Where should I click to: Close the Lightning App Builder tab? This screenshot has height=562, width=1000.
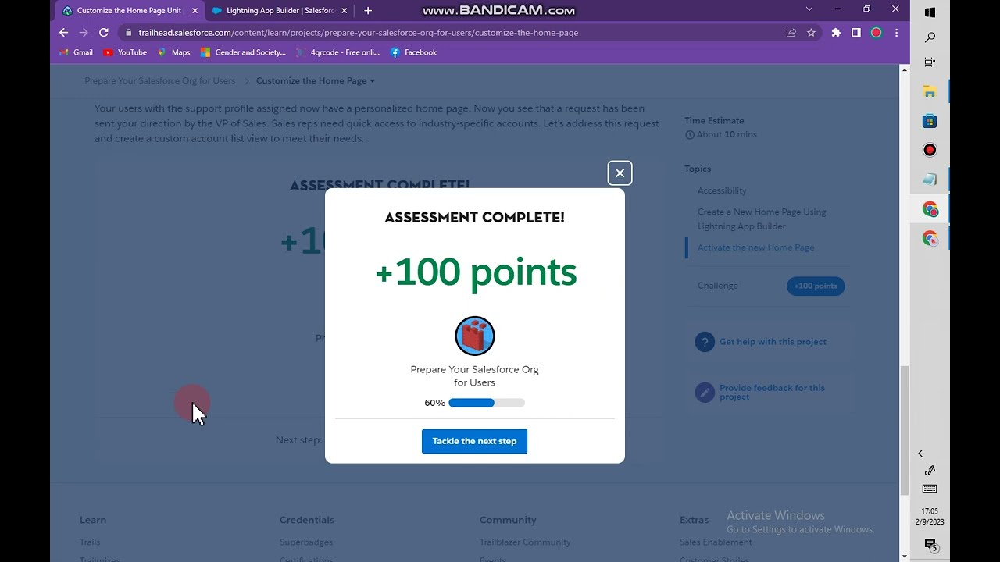[x=345, y=11]
